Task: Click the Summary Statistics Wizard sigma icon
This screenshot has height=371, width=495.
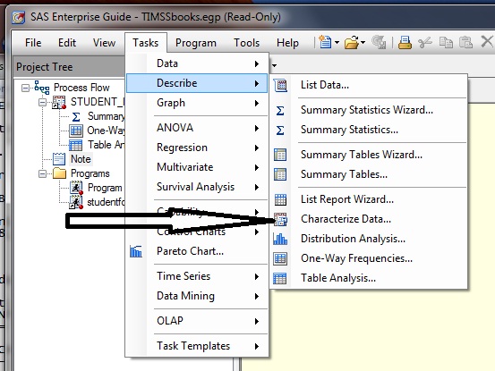Action: point(280,111)
